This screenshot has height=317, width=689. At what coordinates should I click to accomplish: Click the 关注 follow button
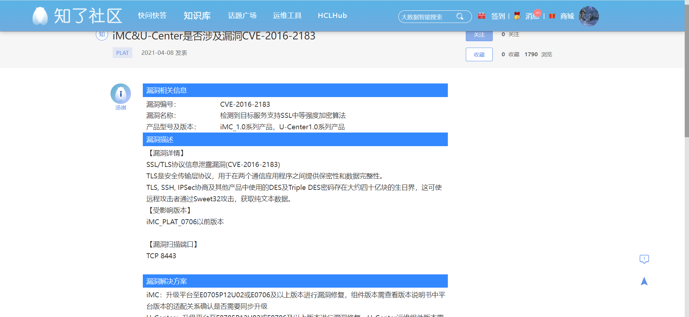coord(479,35)
